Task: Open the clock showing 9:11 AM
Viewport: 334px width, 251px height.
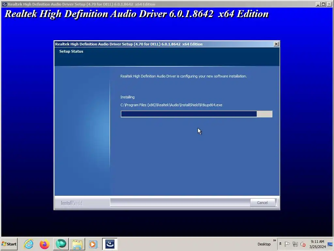Action: [x=317, y=242]
